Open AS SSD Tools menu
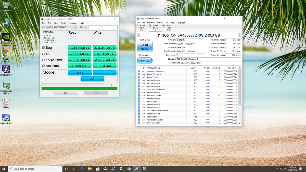Viewport: 306px width, 172px height. (63, 23)
